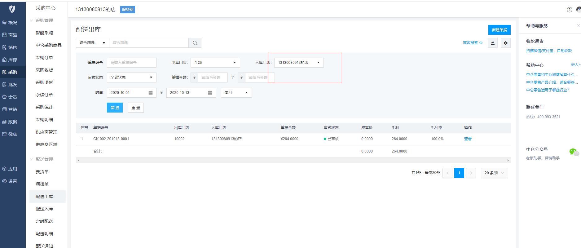
Task: Click the 新建单据 button
Action: tap(499, 30)
